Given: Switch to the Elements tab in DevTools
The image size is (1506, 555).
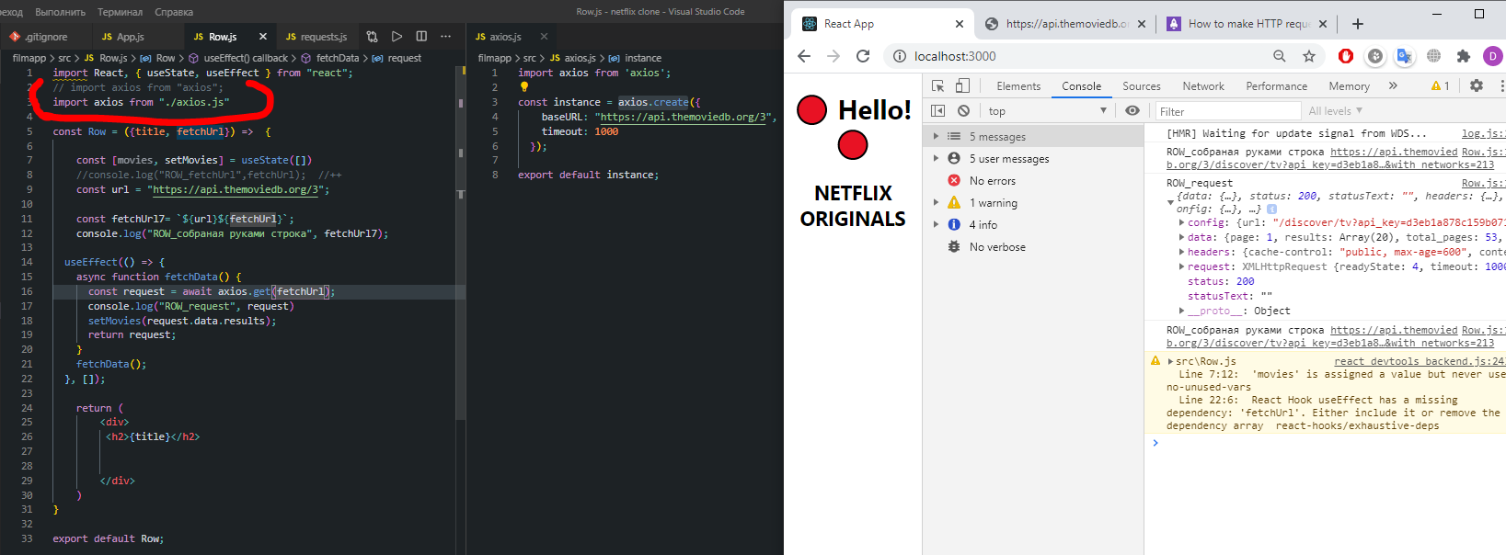Looking at the screenshot, I should coord(1018,85).
